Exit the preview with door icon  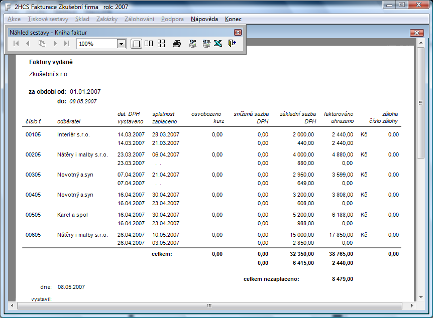[232, 44]
